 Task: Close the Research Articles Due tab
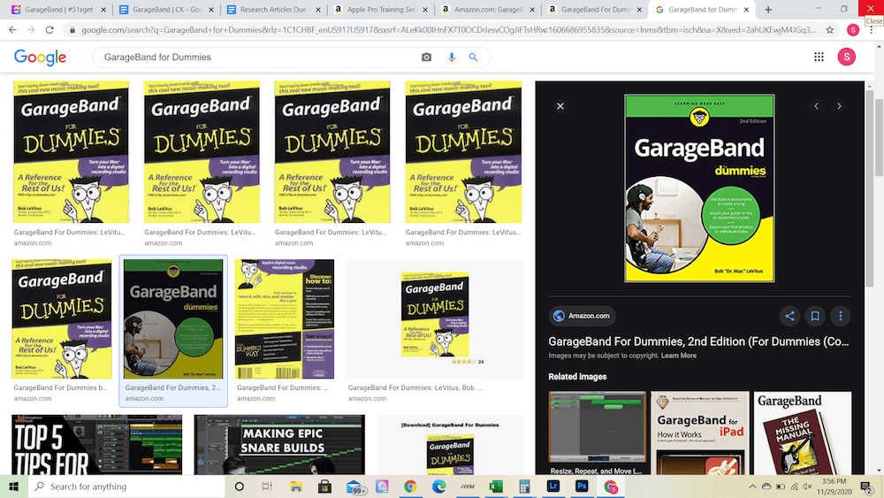[x=318, y=10]
